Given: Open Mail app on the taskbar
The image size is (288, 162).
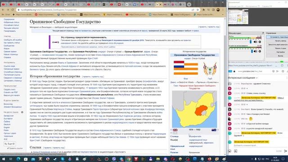Looking at the screenshot, I should coord(33,159).
